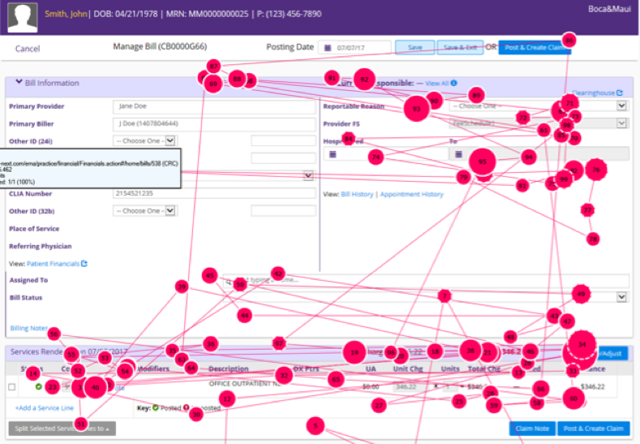This screenshot has width=640, height=444.
Task: Click the patient avatar photo
Action: point(23,17)
